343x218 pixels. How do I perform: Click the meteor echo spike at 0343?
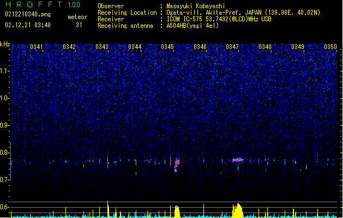pos(108,161)
